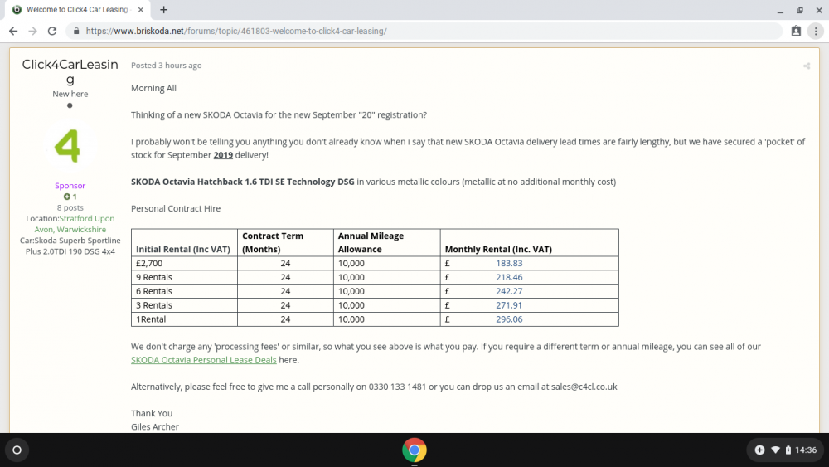Click the browser forward arrow
Screen dimensions: 829x467
33,32
